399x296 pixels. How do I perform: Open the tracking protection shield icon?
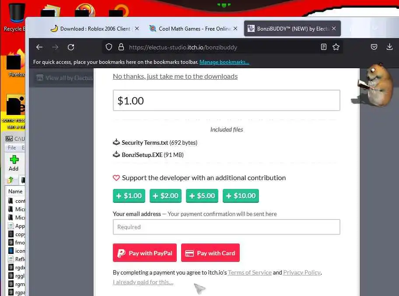[109, 47]
